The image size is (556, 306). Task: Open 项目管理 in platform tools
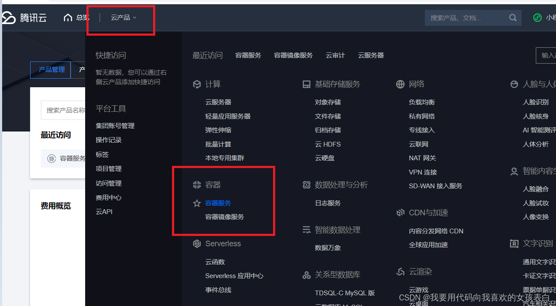click(108, 169)
